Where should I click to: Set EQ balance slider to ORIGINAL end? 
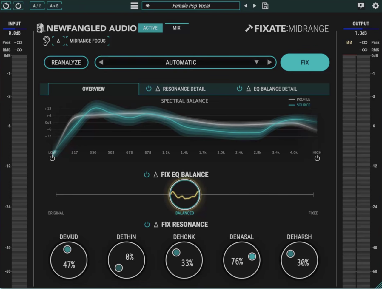[56, 194]
